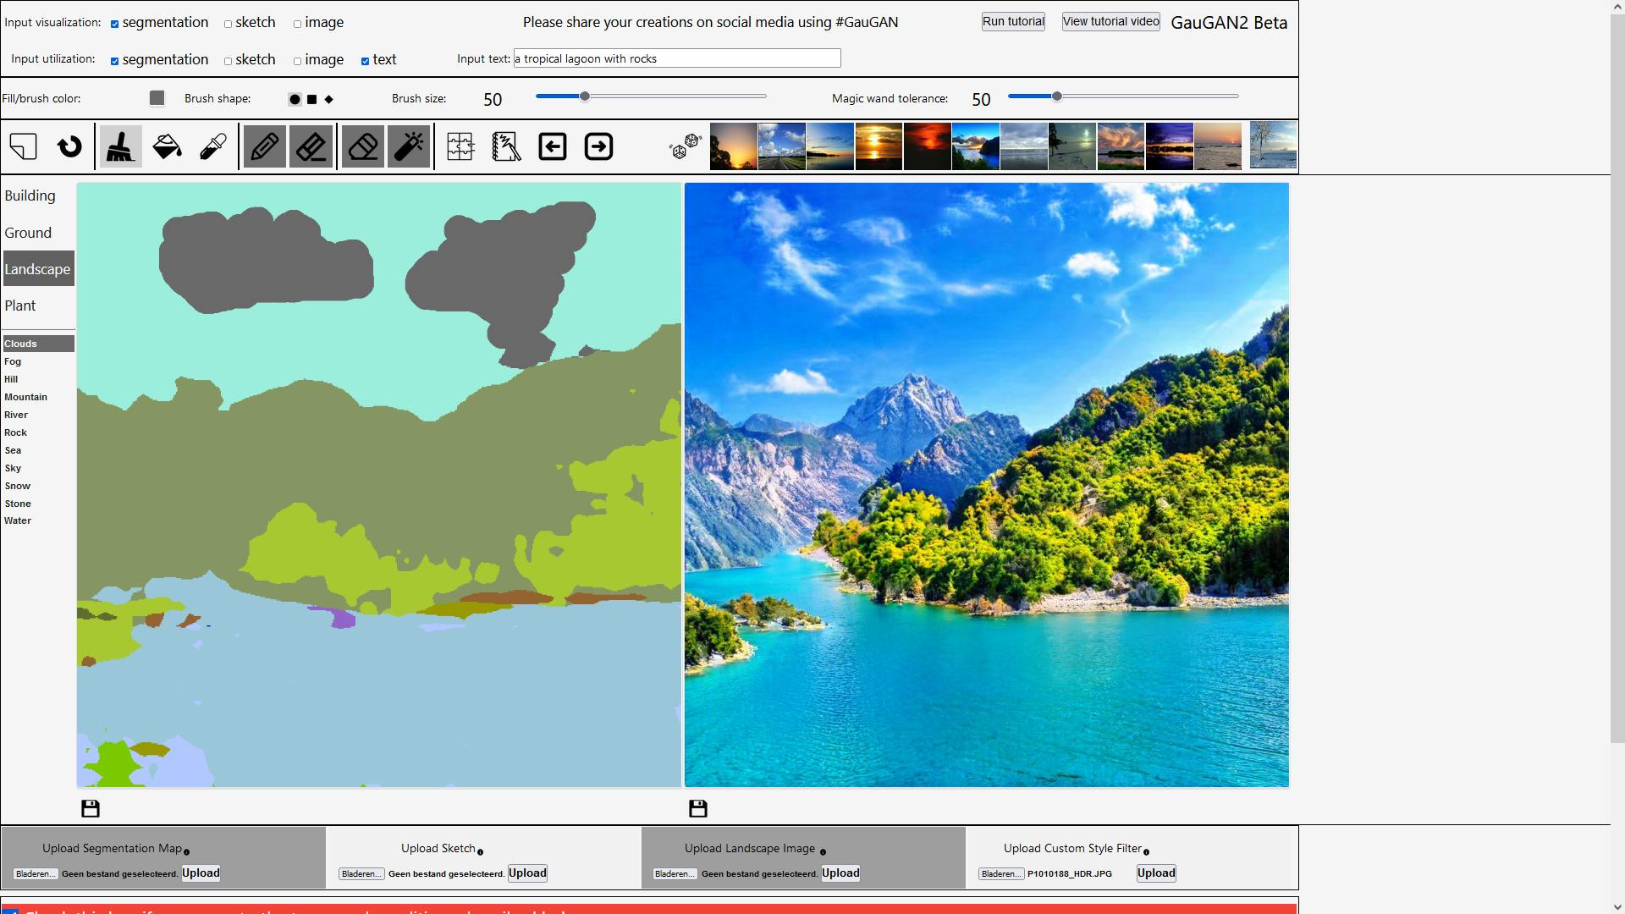The height and width of the screenshot is (914, 1625).
Task: Enable sketch in input visualization
Action: coord(229,24)
